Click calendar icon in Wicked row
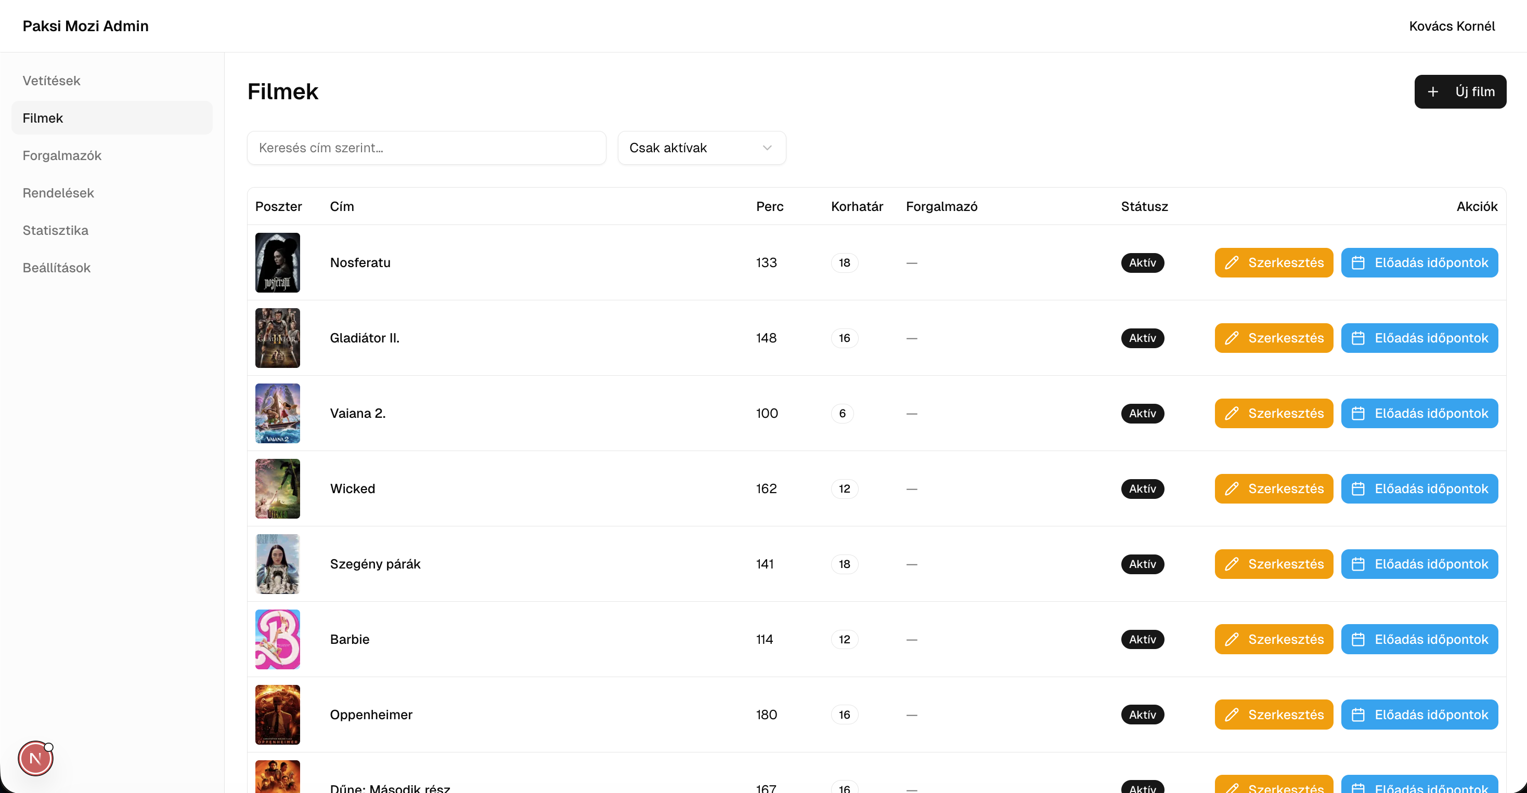This screenshot has height=793, width=1527. coord(1358,488)
